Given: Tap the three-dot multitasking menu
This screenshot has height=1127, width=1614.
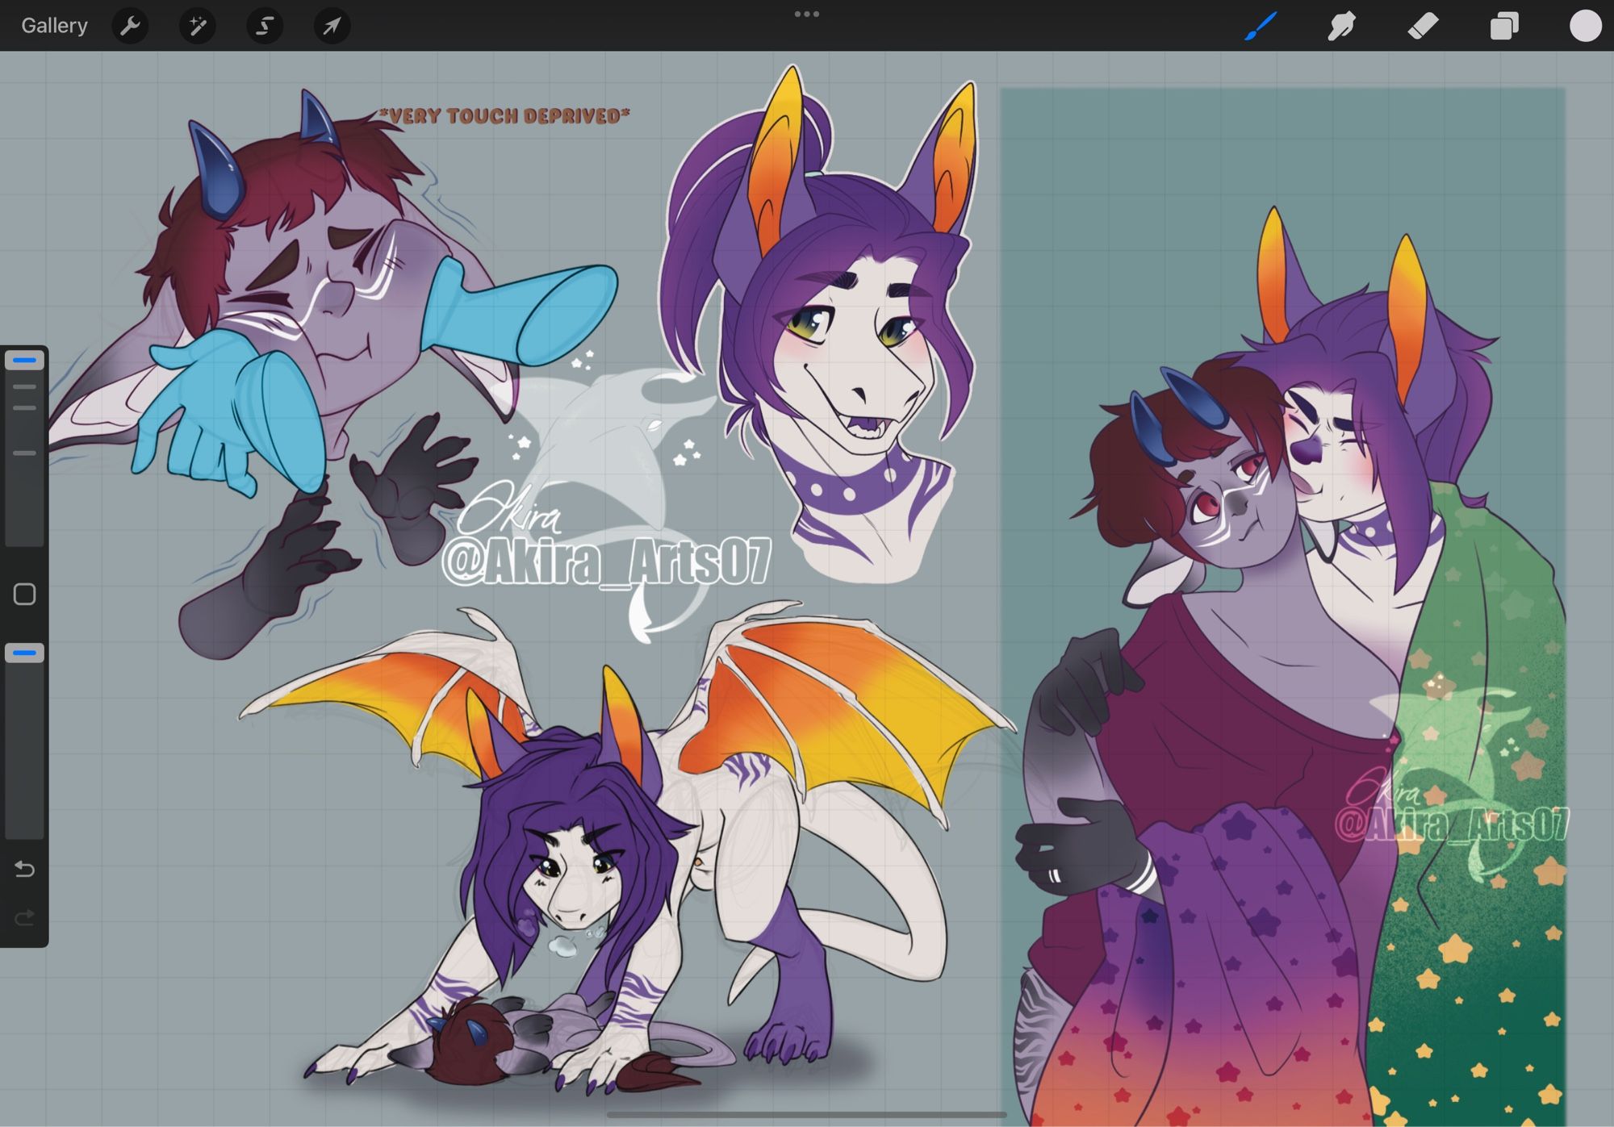Looking at the screenshot, I should (x=806, y=14).
